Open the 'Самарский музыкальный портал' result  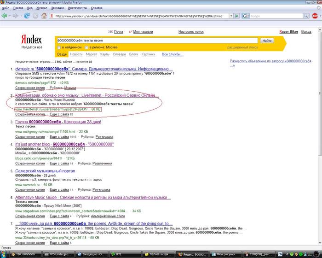pyautogui.click(x=45, y=171)
